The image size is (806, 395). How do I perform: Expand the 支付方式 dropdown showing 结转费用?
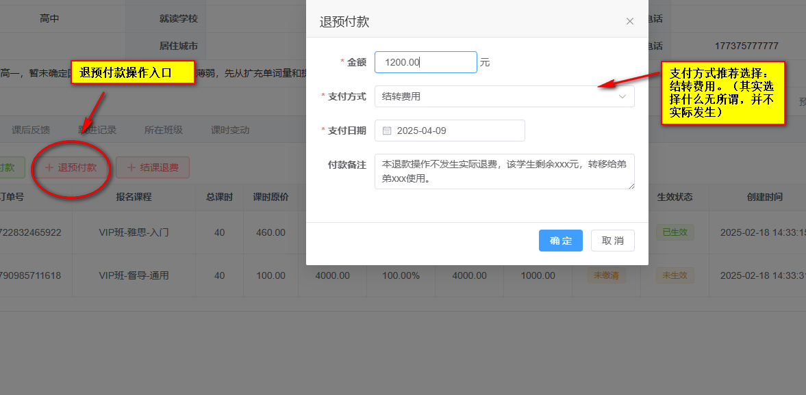(504, 96)
